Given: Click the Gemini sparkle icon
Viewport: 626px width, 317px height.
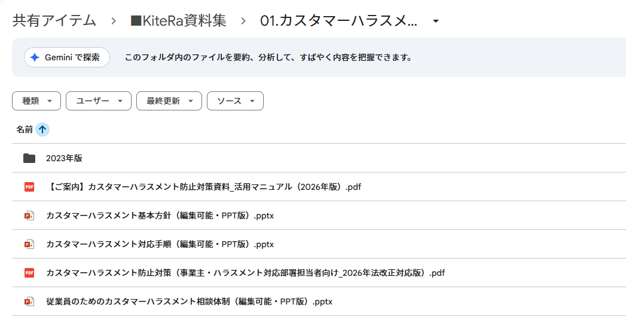Looking at the screenshot, I should pyautogui.click(x=35, y=57).
